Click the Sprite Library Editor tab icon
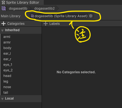The width and height of the screenshot is (122, 108). pos(3,3)
